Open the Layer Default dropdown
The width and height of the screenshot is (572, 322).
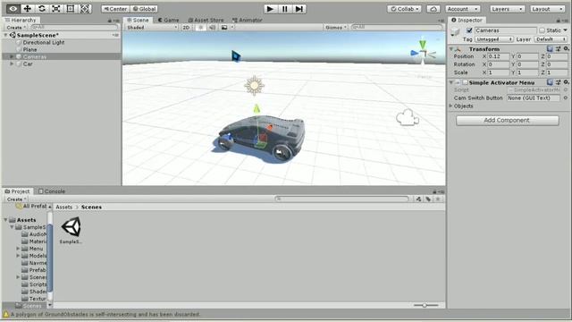(x=551, y=39)
